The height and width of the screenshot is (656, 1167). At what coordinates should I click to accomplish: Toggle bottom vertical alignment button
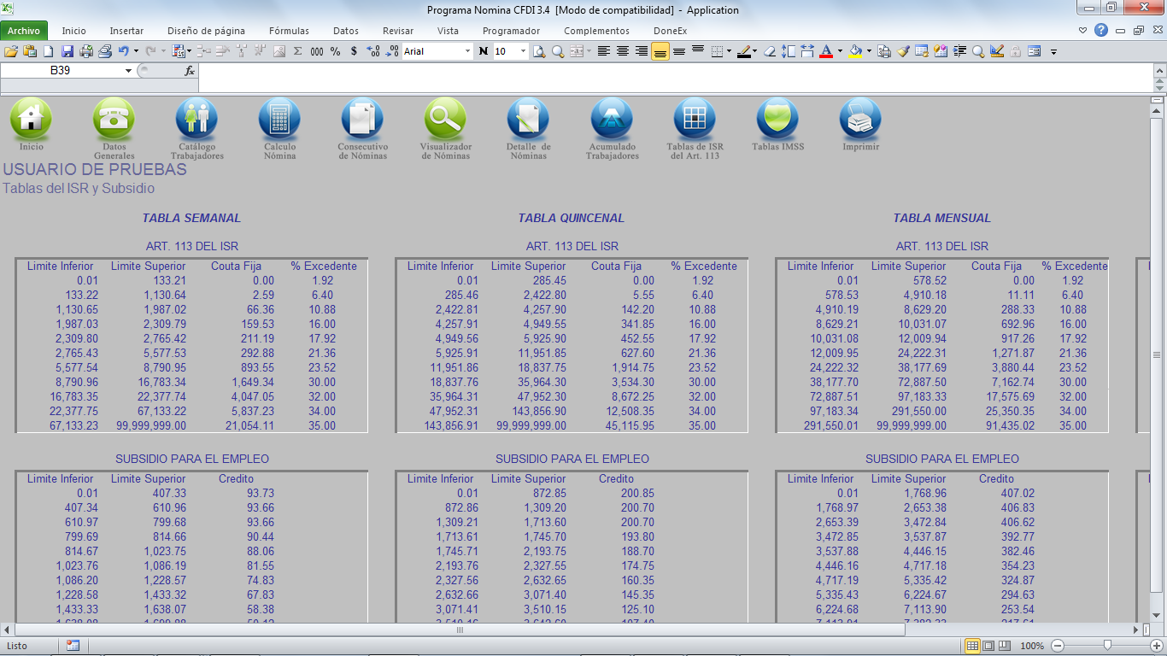click(x=660, y=51)
